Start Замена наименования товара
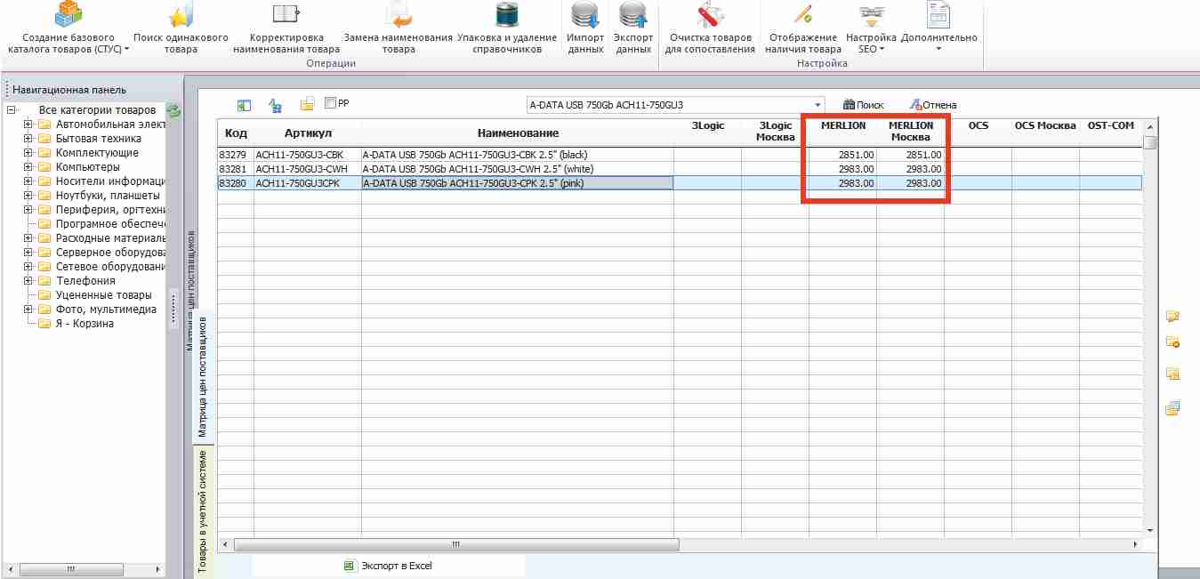This screenshot has width=1200, height=579. coord(399,28)
